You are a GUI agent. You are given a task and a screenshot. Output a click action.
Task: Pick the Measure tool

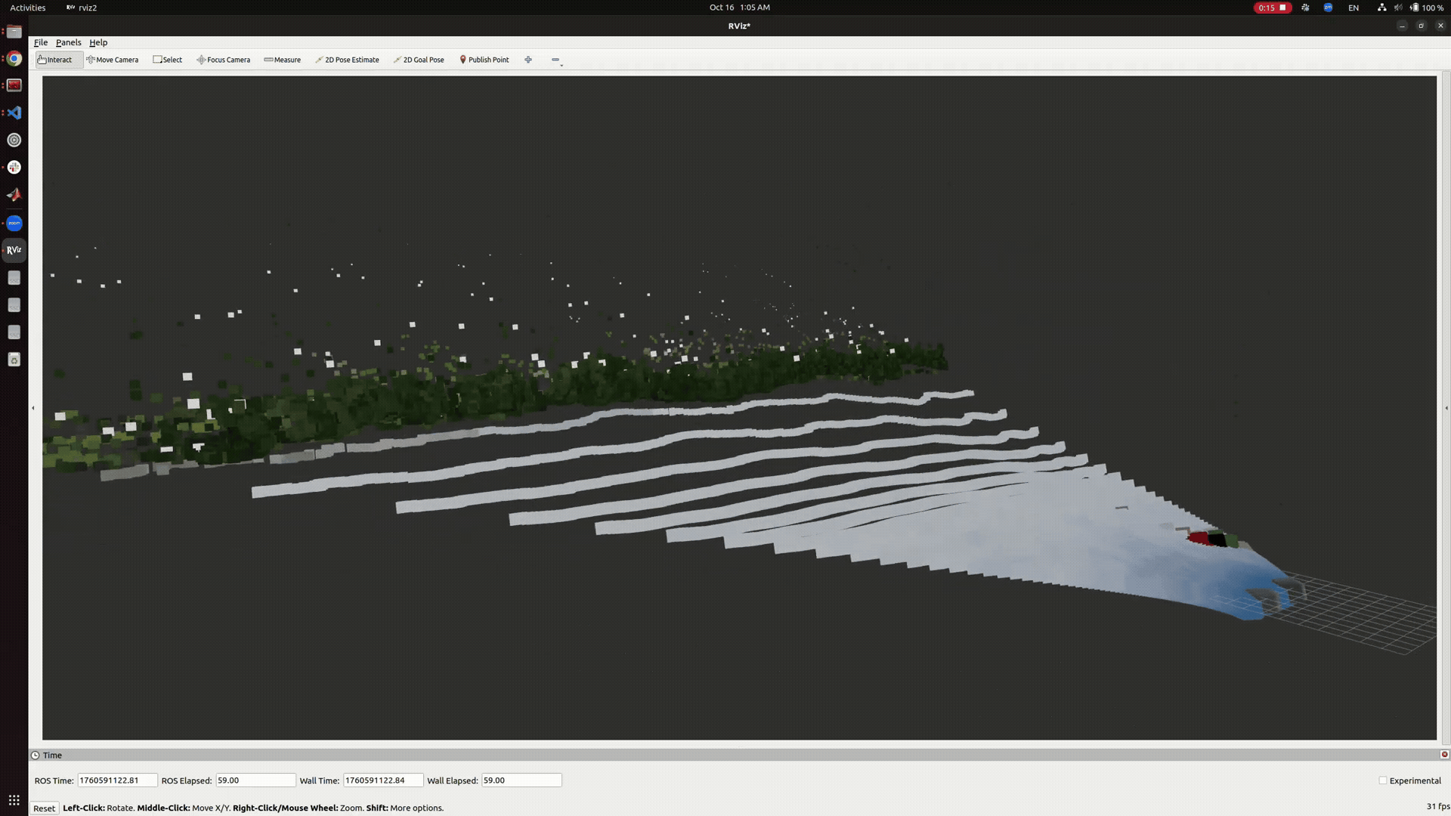[x=283, y=60]
